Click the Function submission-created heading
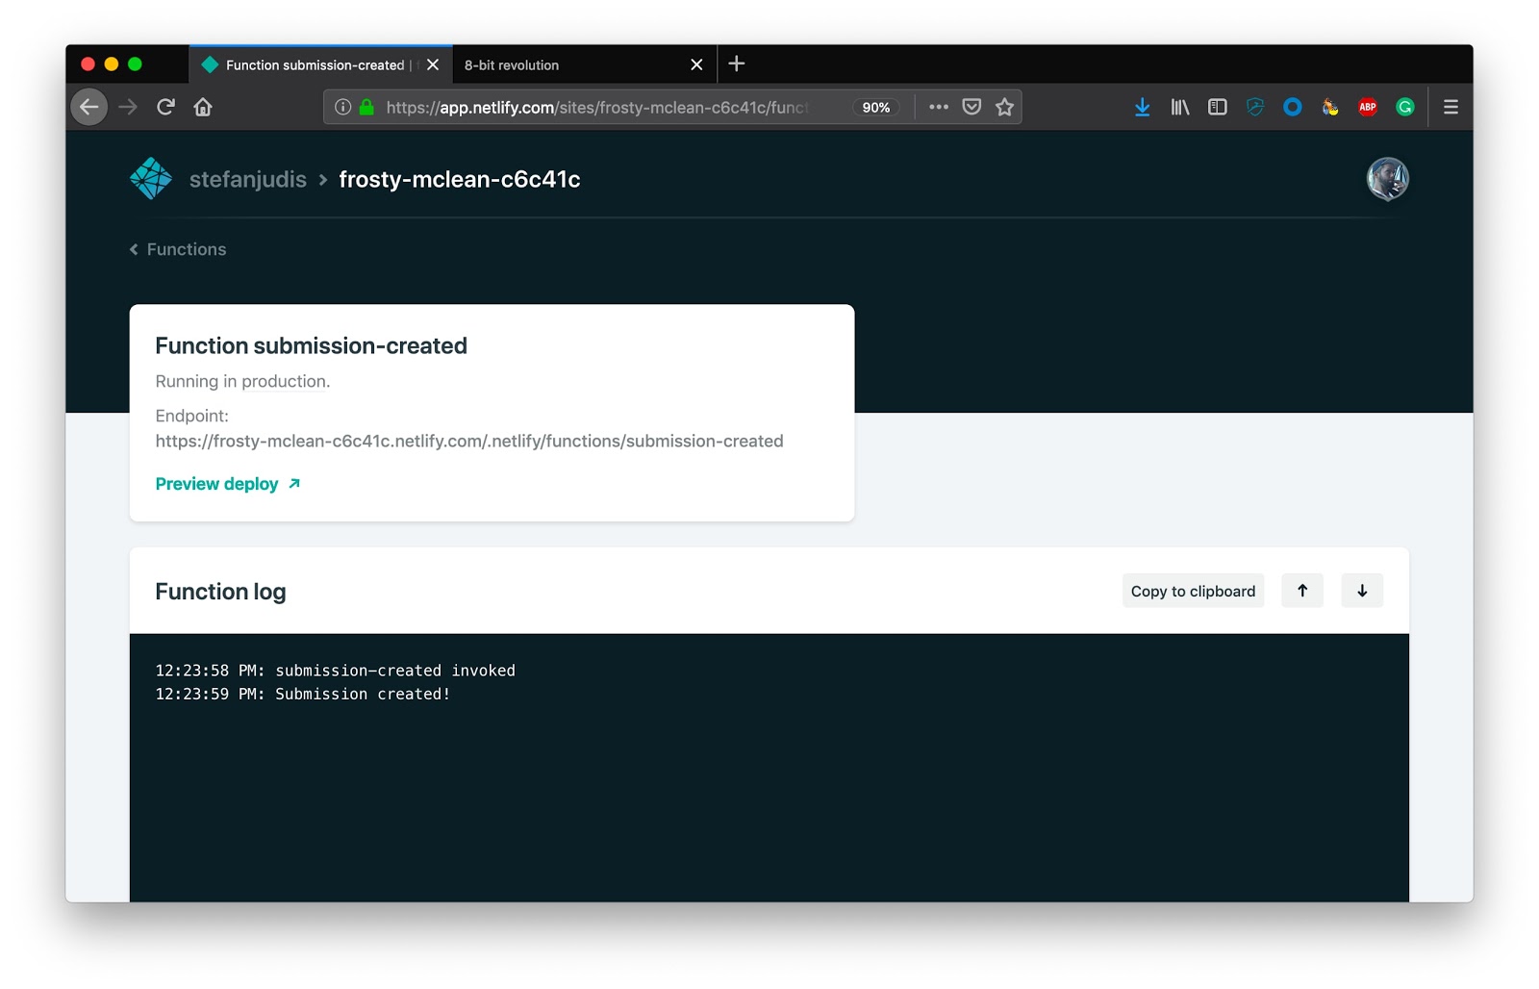 (x=311, y=345)
